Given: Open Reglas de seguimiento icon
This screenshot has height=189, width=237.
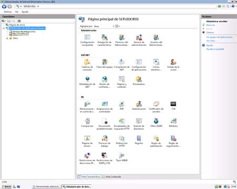Looking at the screenshot, I should 173,141.
